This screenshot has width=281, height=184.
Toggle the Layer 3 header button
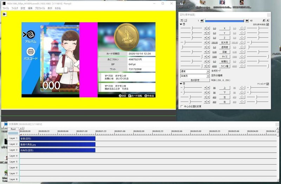13,150
